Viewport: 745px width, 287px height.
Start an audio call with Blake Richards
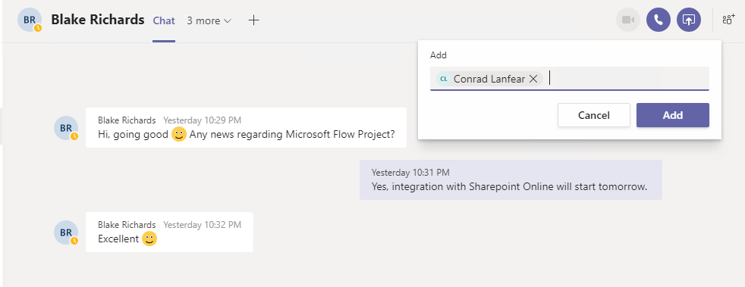click(x=658, y=20)
